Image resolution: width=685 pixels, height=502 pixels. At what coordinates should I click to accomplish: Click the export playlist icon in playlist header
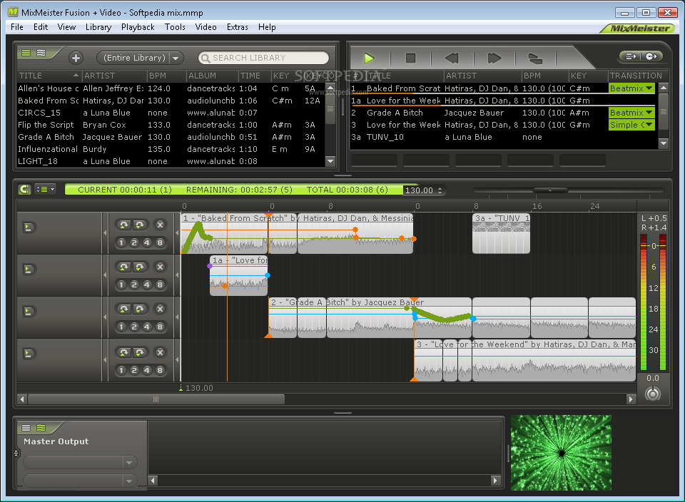[x=630, y=56]
